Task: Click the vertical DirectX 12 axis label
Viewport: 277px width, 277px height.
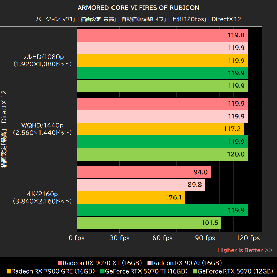Action: pyautogui.click(x=4, y=129)
